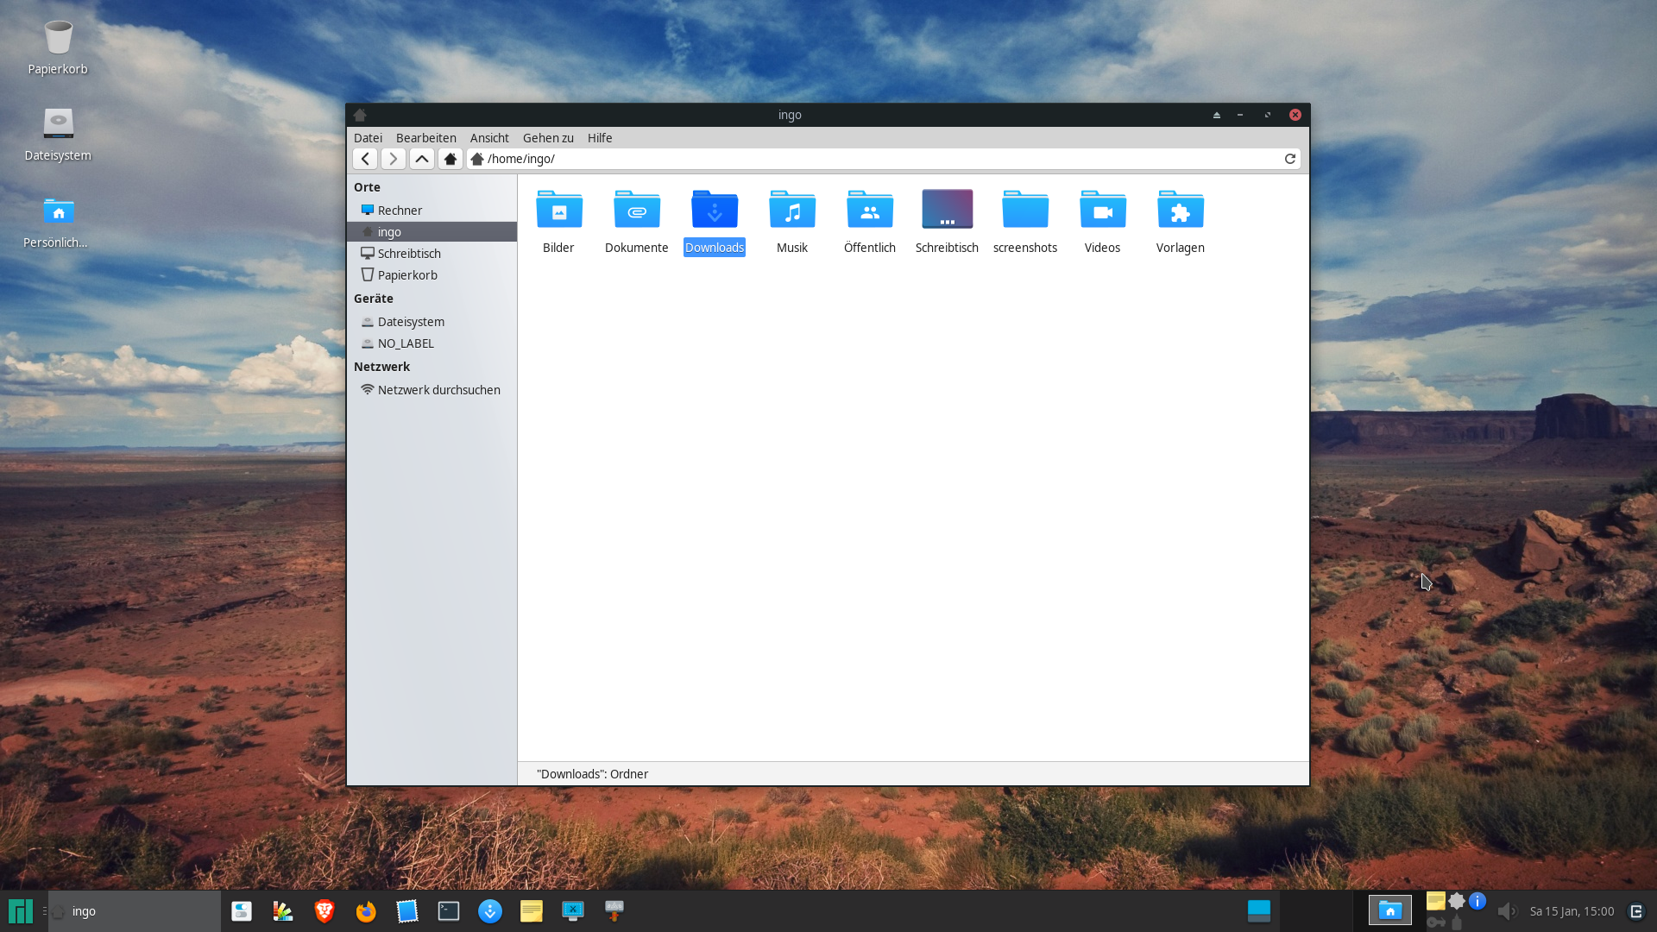The image size is (1657, 932).
Task: Open NO_LABEL device in sidebar
Action: coord(406,343)
